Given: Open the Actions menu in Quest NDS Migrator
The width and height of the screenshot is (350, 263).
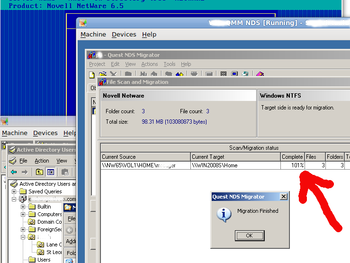Looking at the screenshot, I should [x=149, y=64].
